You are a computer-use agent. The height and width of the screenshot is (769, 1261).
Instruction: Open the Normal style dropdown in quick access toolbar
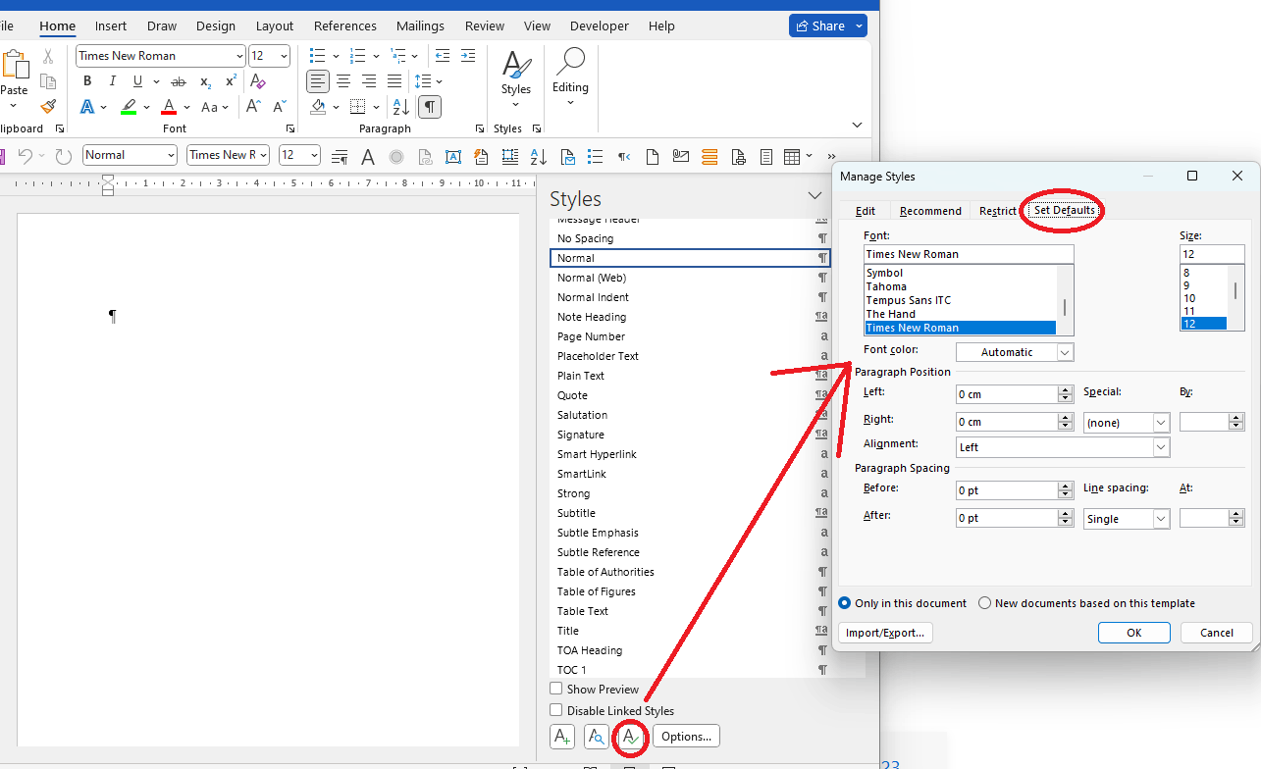(172, 155)
